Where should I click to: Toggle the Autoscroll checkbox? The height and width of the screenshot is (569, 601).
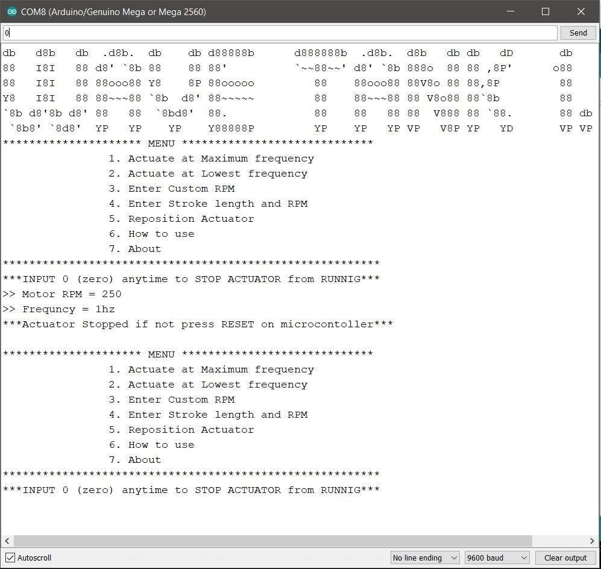[10, 558]
